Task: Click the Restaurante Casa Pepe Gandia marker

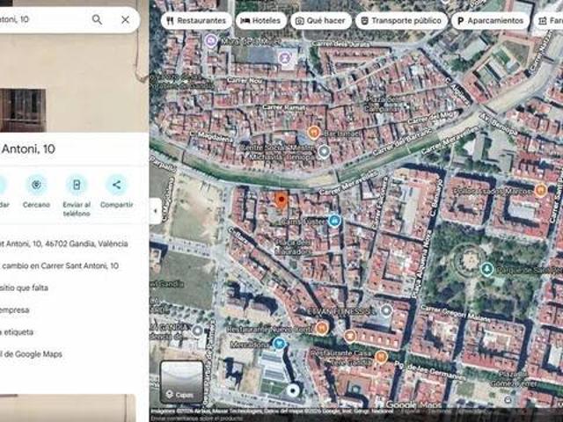Action: coord(381,357)
